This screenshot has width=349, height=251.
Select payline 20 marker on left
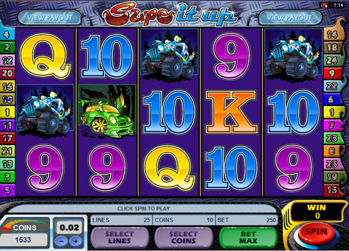click(x=7, y=73)
